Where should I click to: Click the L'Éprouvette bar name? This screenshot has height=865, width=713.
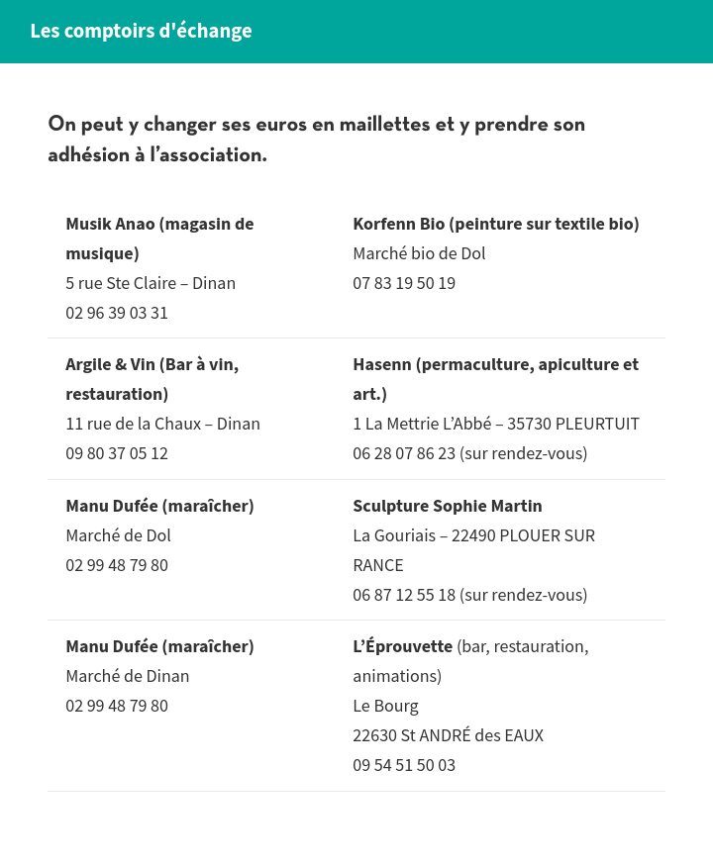[x=402, y=646]
